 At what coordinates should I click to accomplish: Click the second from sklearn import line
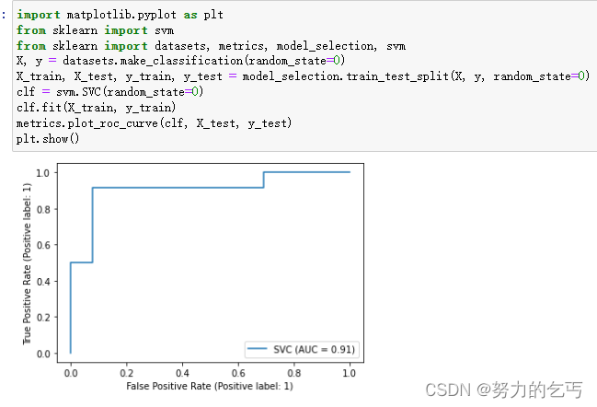point(211,46)
